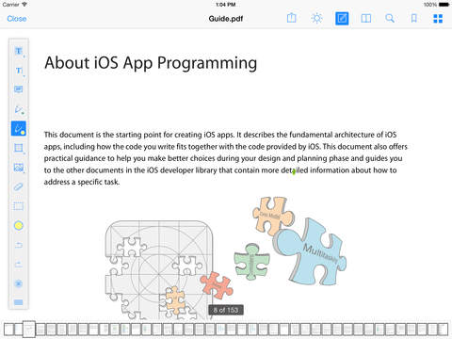452x339 pixels.
Task: Select the eraser pill-shaped tool
Action: [18, 187]
